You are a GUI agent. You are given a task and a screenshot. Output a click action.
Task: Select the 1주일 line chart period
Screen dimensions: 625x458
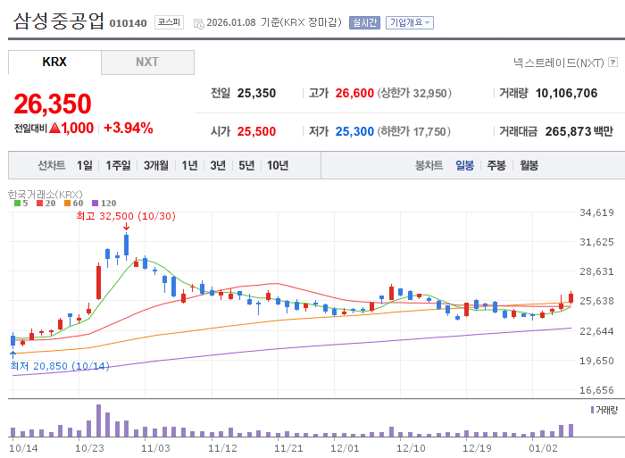[x=118, y=165]
